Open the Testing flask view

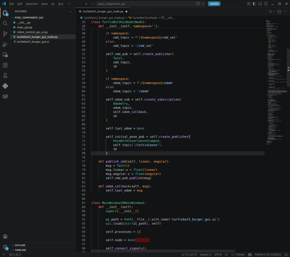[x=5, y=75]
